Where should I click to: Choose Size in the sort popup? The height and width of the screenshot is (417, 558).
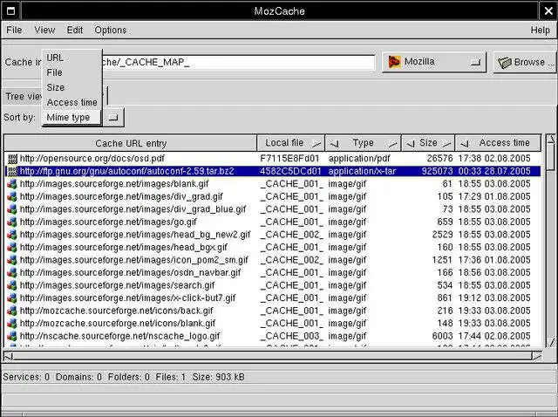pyautogui.click(x=71, y=87)
